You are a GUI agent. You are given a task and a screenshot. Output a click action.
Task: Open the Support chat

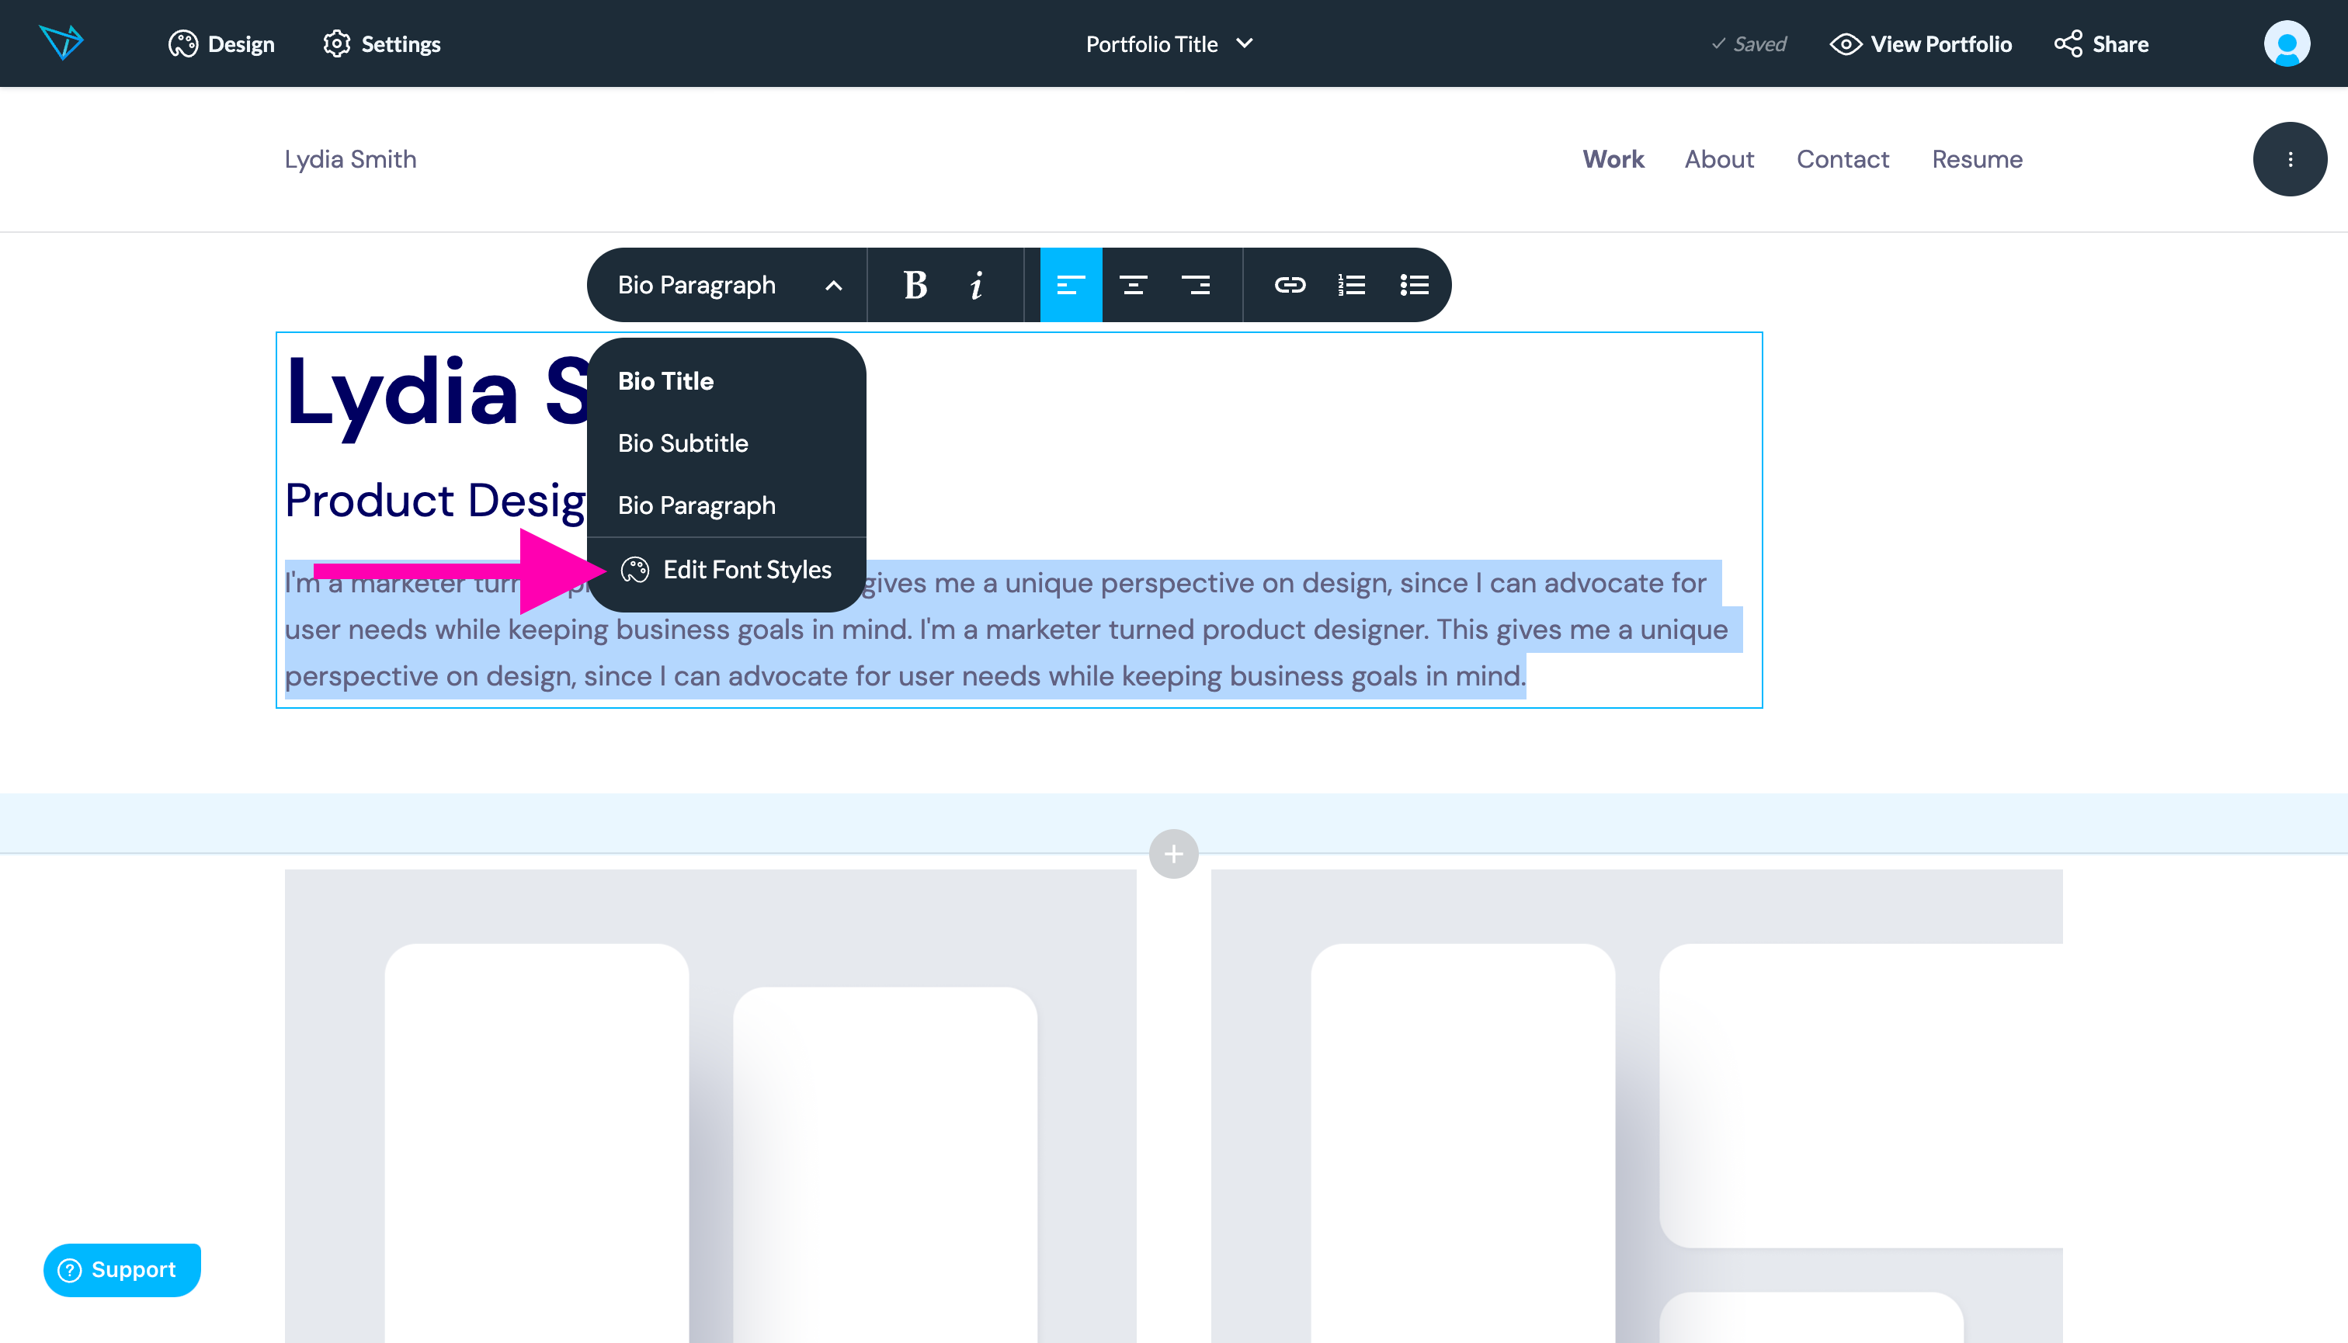click(121, 1269)
